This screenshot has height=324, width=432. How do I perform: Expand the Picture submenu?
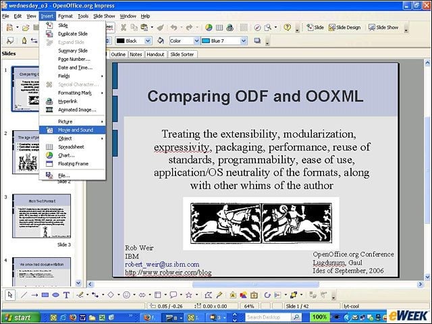(x=72, y=122)
